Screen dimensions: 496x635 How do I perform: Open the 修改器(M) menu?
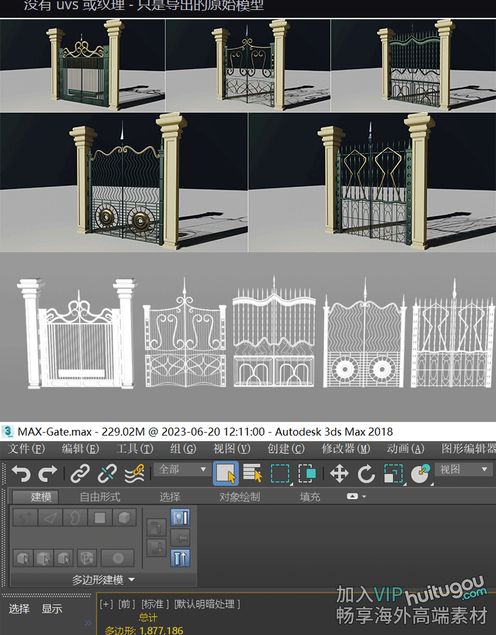(x=346, y=448)
